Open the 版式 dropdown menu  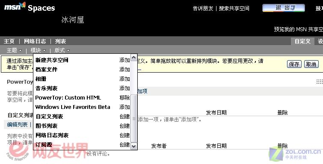pyautogui.click(x=62, y=50)
